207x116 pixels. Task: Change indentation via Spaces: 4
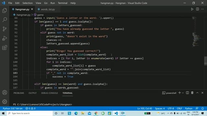tap(160, 109)
